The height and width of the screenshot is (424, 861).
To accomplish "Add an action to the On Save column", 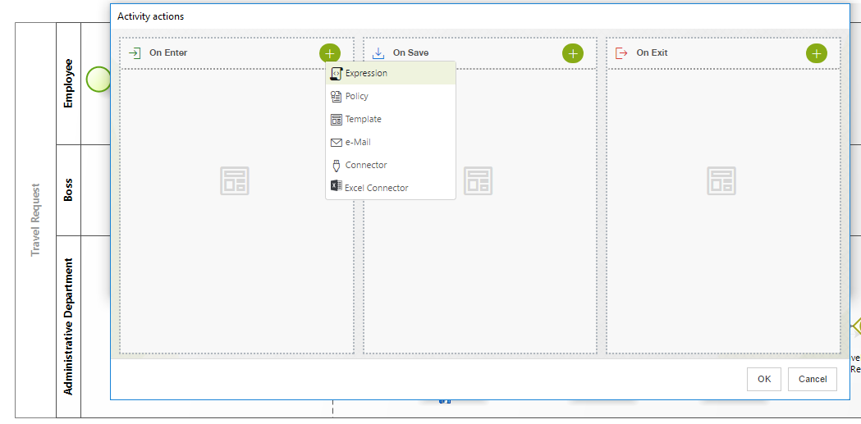I will click(x=572, y=53).
